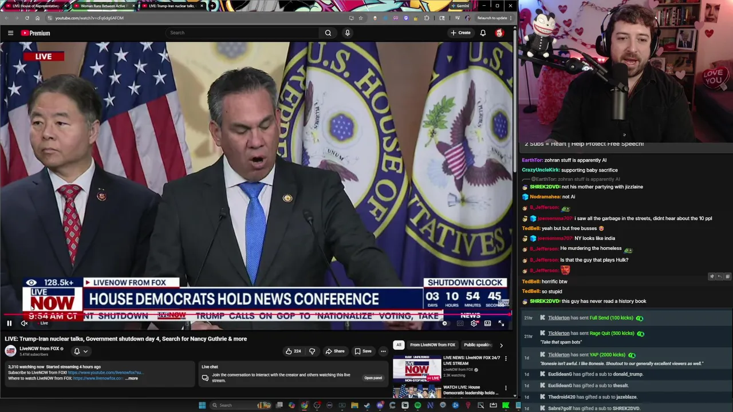Open video player settings gear
The width and height of the screenshot is (733, 412).
point(474,323)
